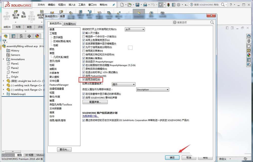Click the Help question mark icon
253x162 pixels.
click(231, 5)
